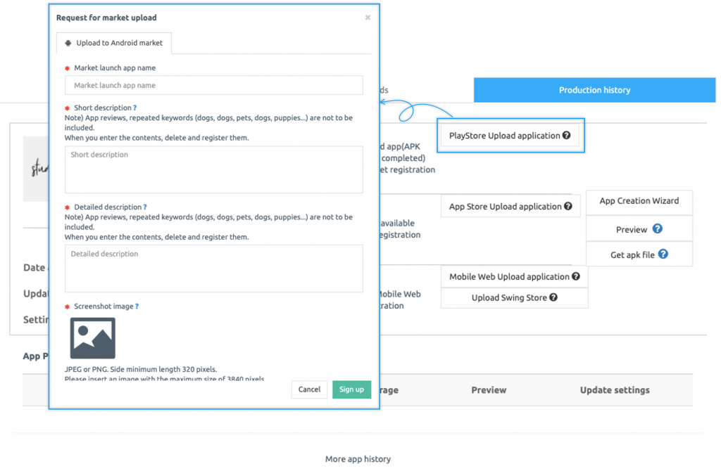Click inside the Short description text area

tap(213, 169)
